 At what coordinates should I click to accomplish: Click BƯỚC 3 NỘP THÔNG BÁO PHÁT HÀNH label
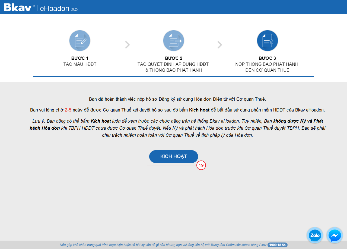point(267,64)
